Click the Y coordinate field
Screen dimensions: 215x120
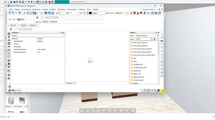24,25
